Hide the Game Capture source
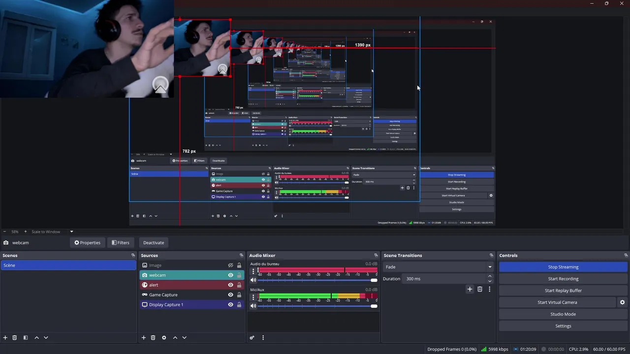Image resolution: width=630 pixels, height=354 pixels. pos(230,295)
